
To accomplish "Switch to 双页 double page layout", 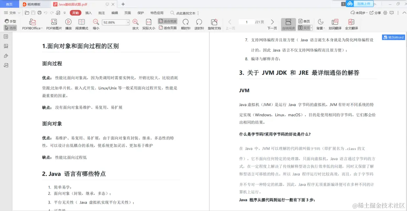I will [x=304, y=28].
